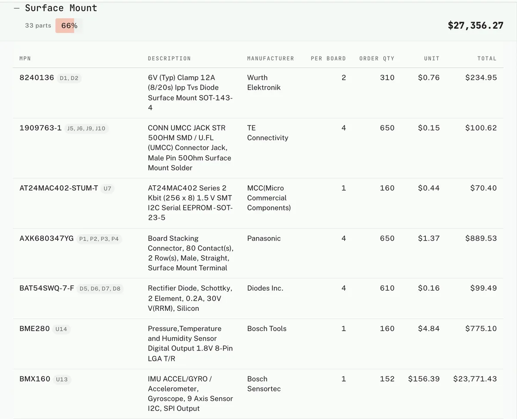The height and width of the screenshot is (419, 517).
Task: Click the Pressure, Temperature and Humidity Sensor description
Action: pos(190,344)
